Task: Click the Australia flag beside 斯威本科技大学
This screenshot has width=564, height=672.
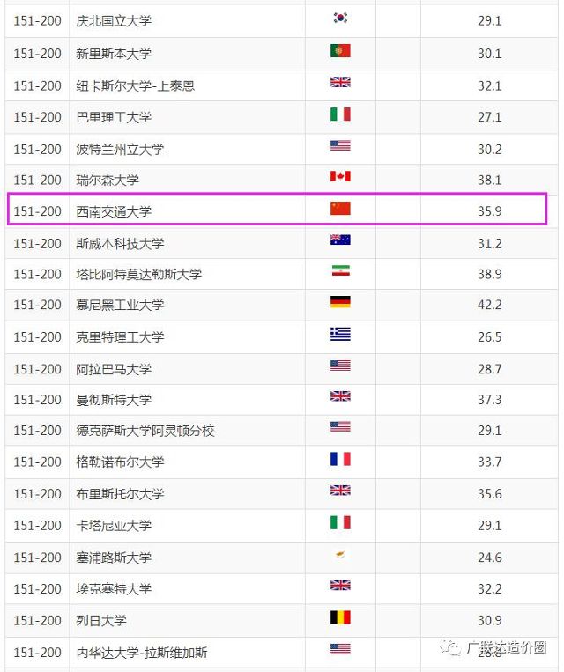Action: (340, 240)
